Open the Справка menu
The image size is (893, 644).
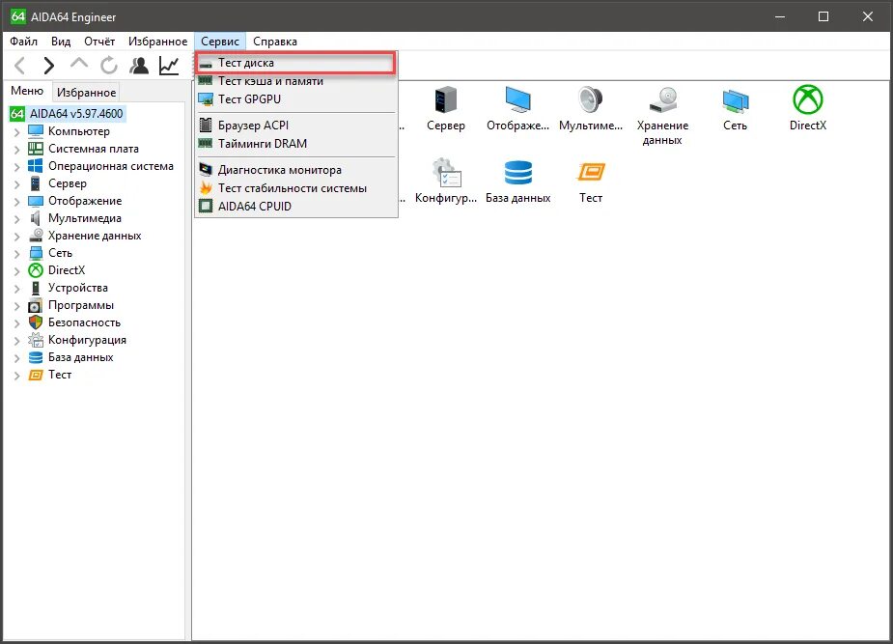click(275, 41)
